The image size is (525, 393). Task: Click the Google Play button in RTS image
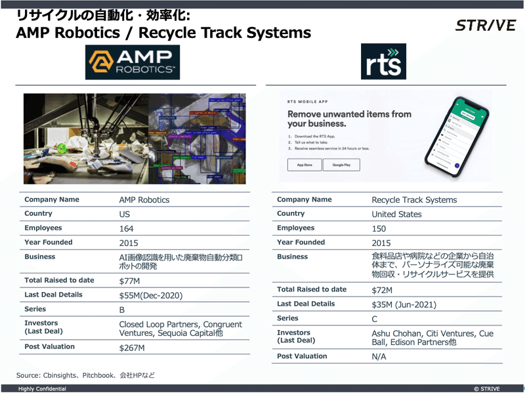click(x=341, y=165)
